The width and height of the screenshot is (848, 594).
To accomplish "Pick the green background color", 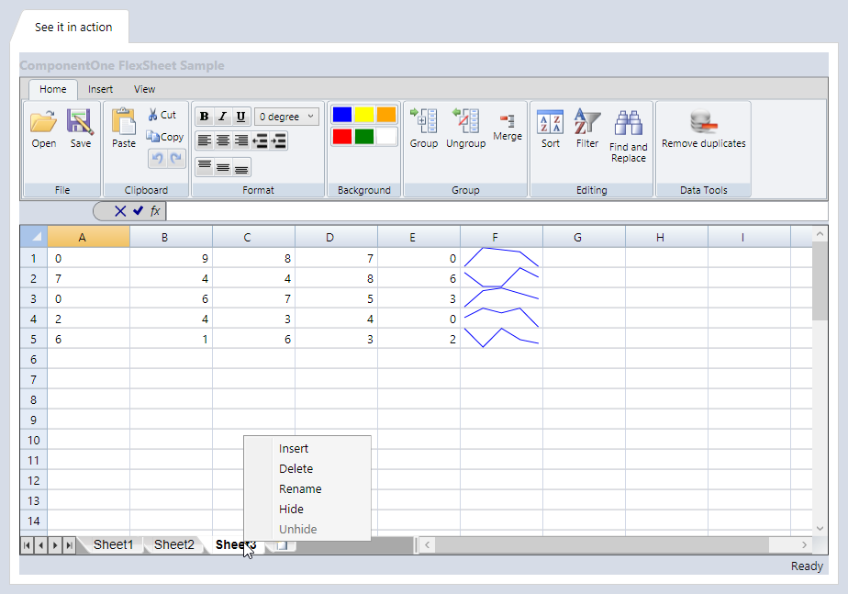I will (x=364, y=136).
